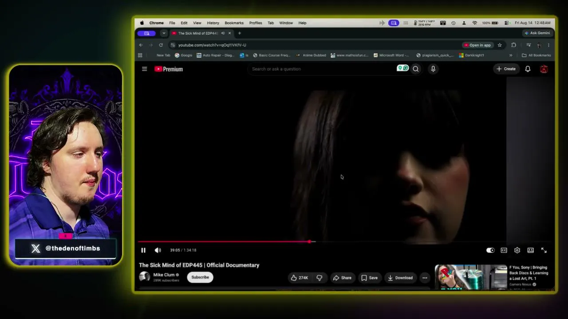The width and height of the screenshot is (568, 319).
Task: Open Mike Clum channel avatar
Action: pos(144,277)
